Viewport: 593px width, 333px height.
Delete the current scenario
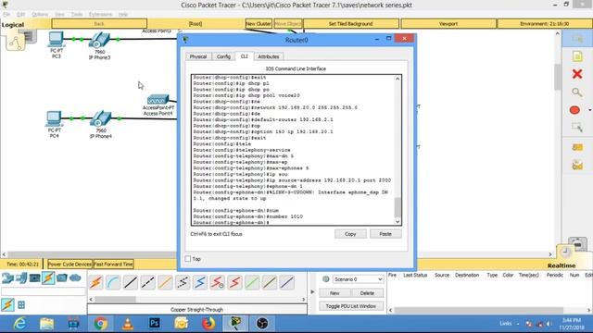coord(367,293)
